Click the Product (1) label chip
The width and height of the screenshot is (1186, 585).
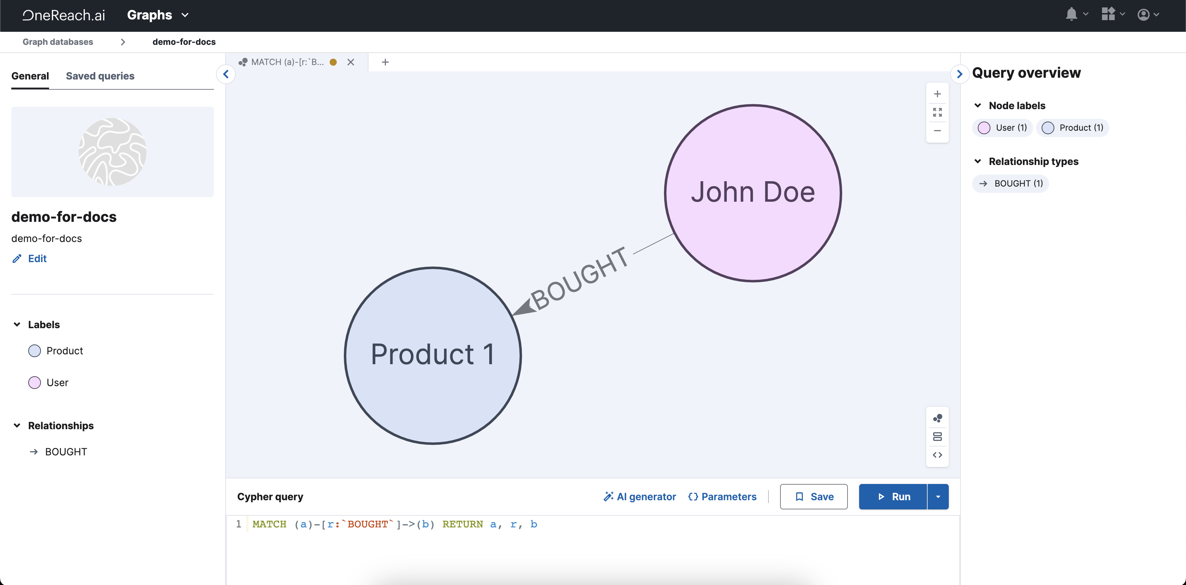click(x=1072, y=128)
